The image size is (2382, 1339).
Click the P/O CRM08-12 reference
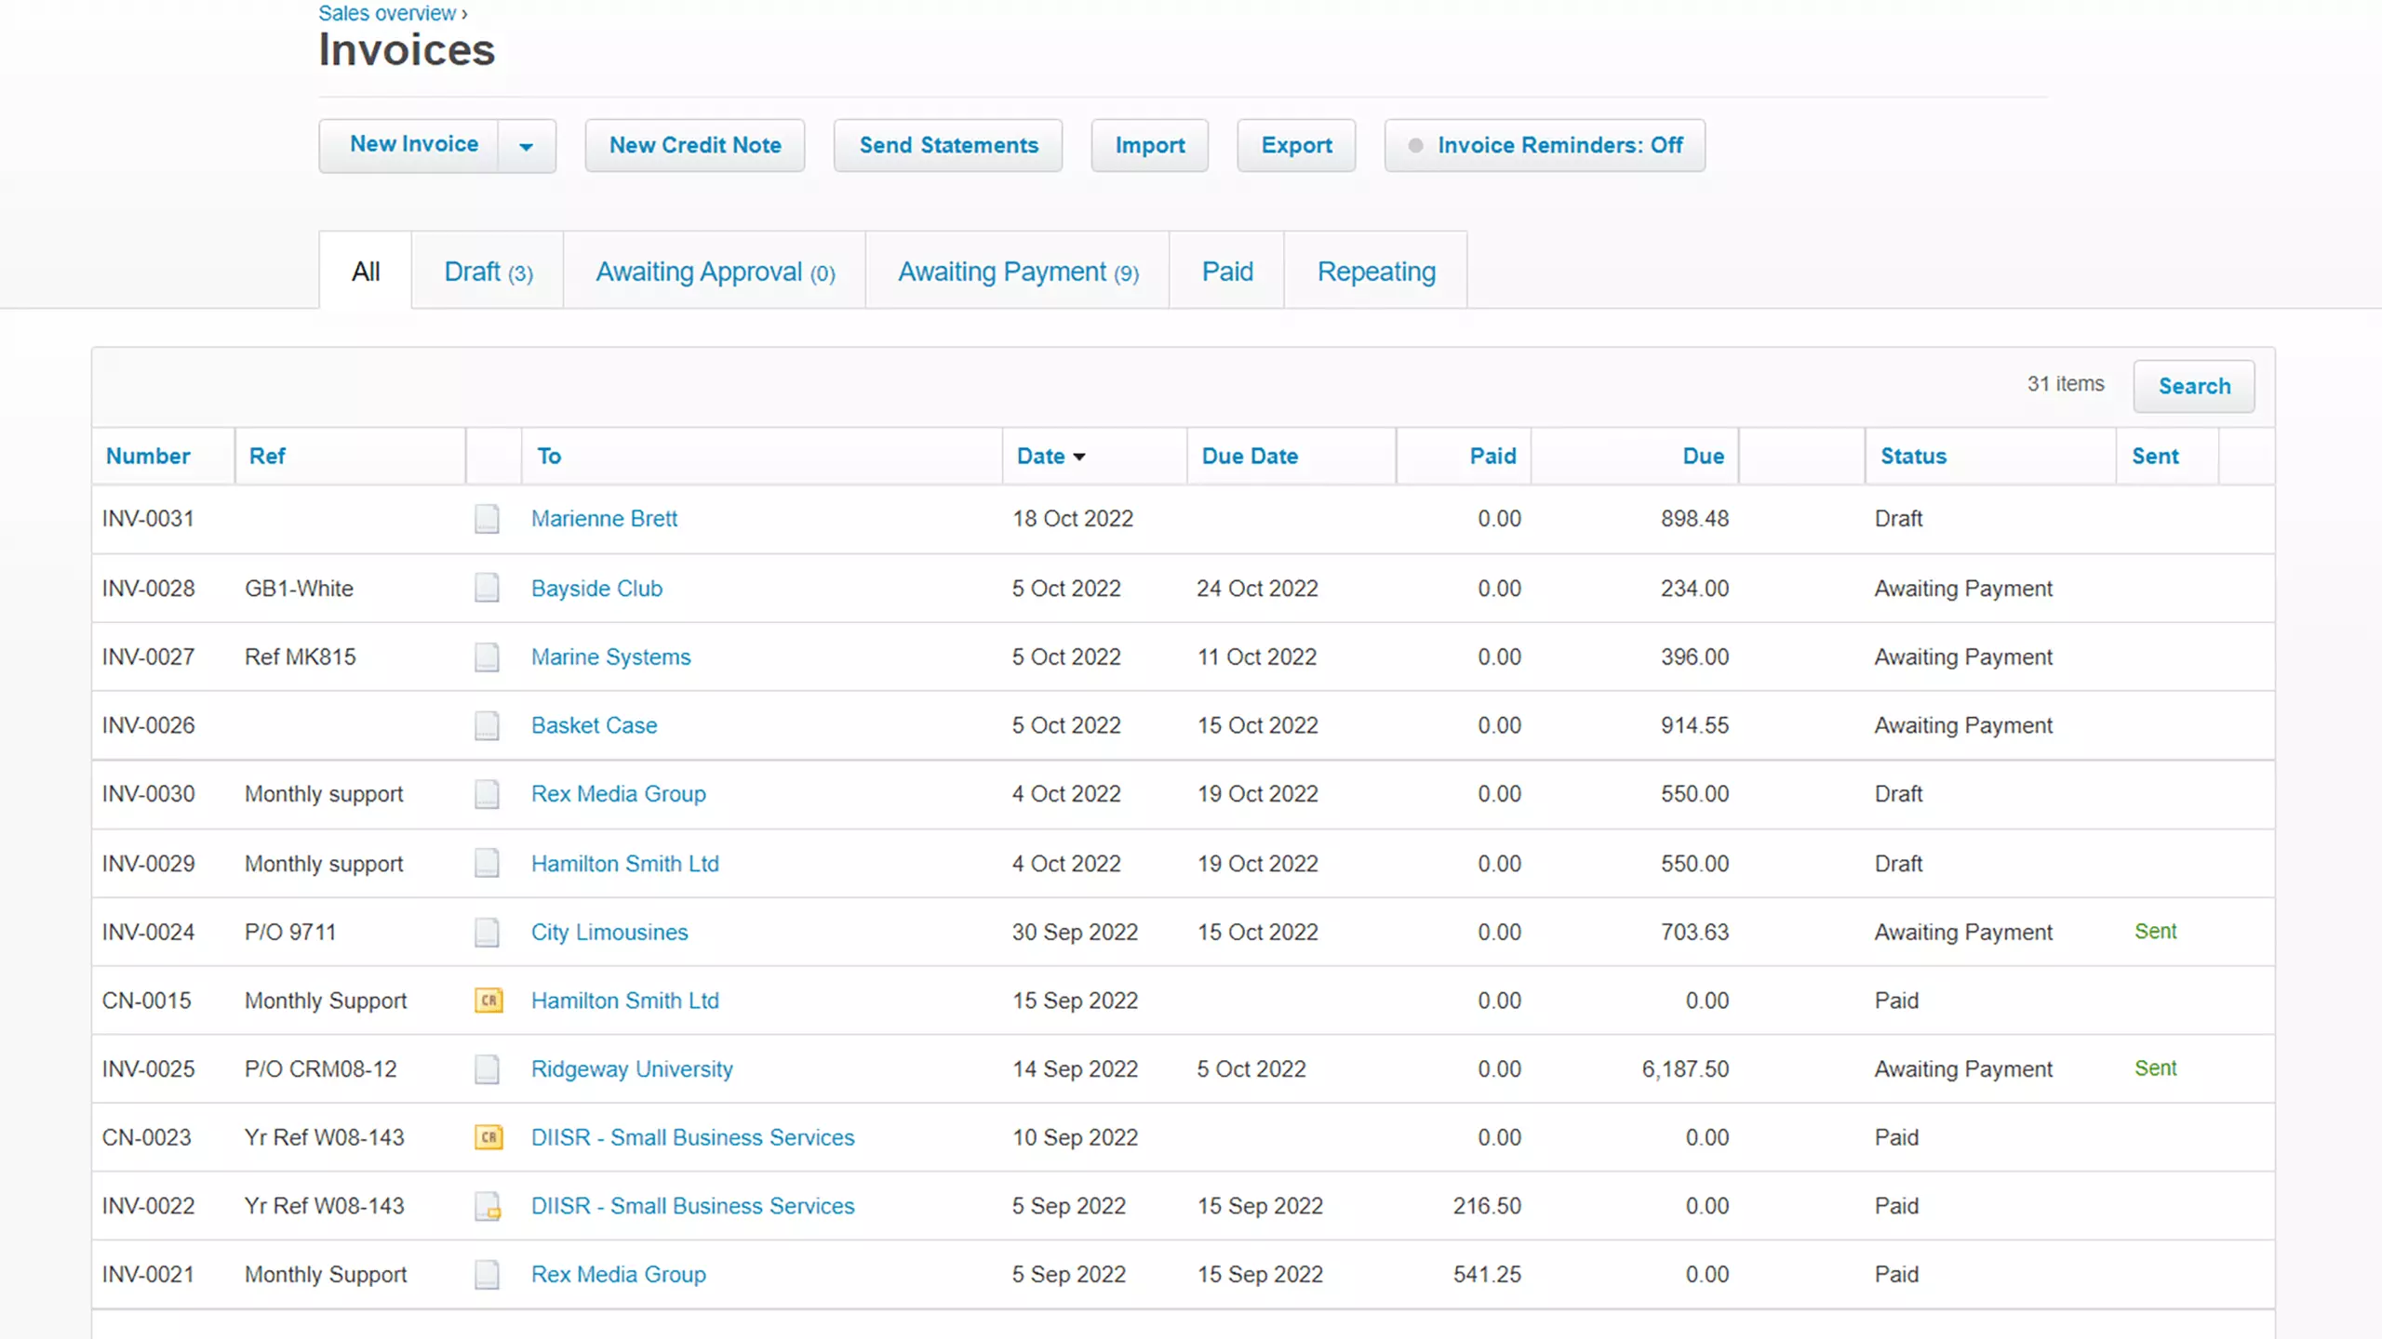[320, 1069]
